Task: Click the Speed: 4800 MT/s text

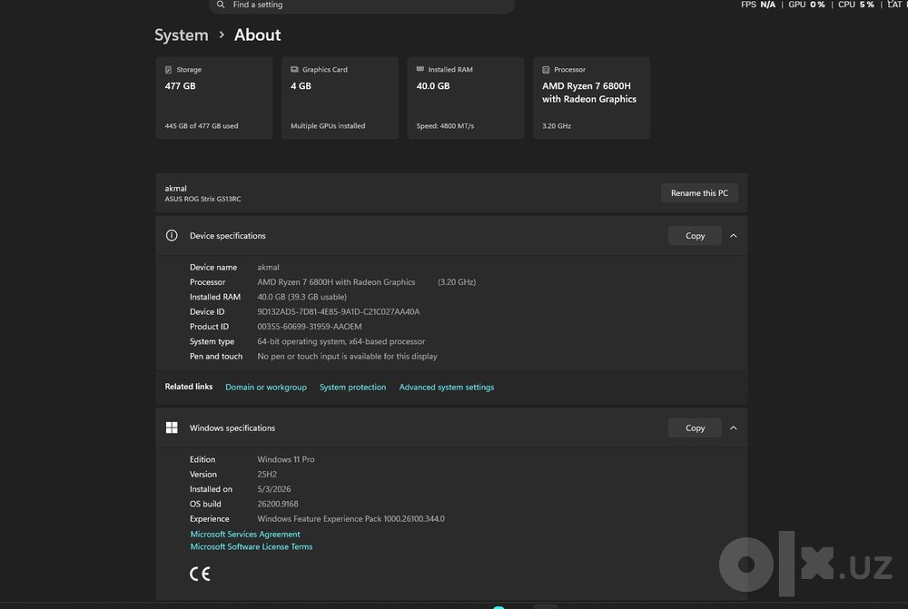Action: tap(445, 125)
